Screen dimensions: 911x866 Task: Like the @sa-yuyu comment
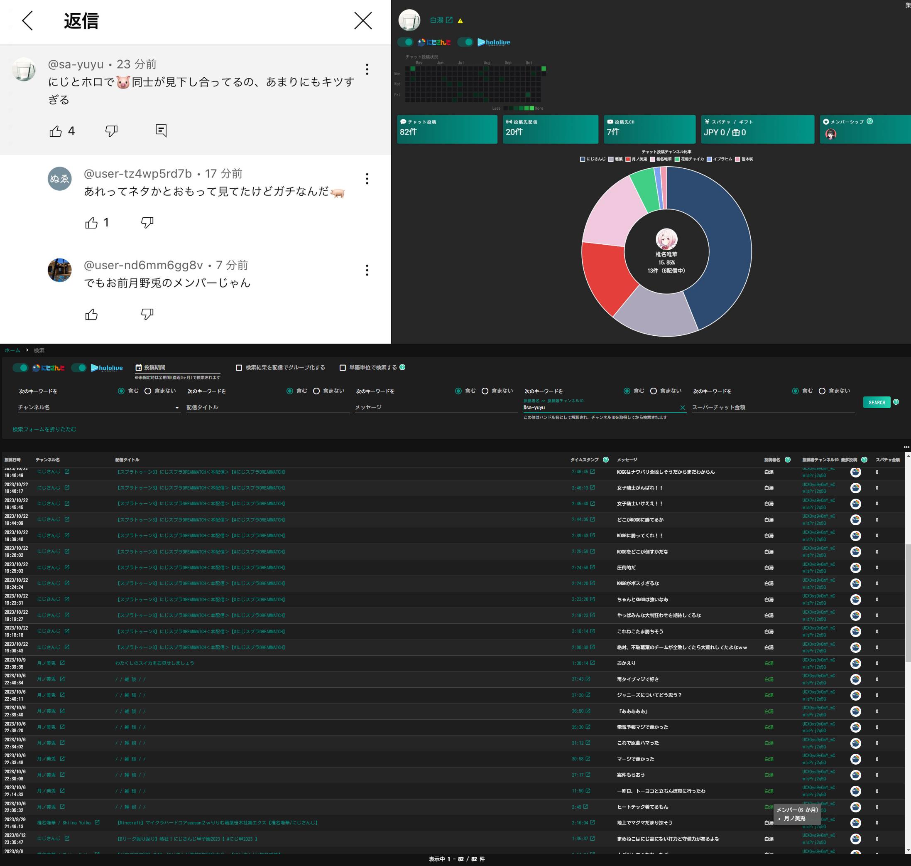(x=56, y=131)
